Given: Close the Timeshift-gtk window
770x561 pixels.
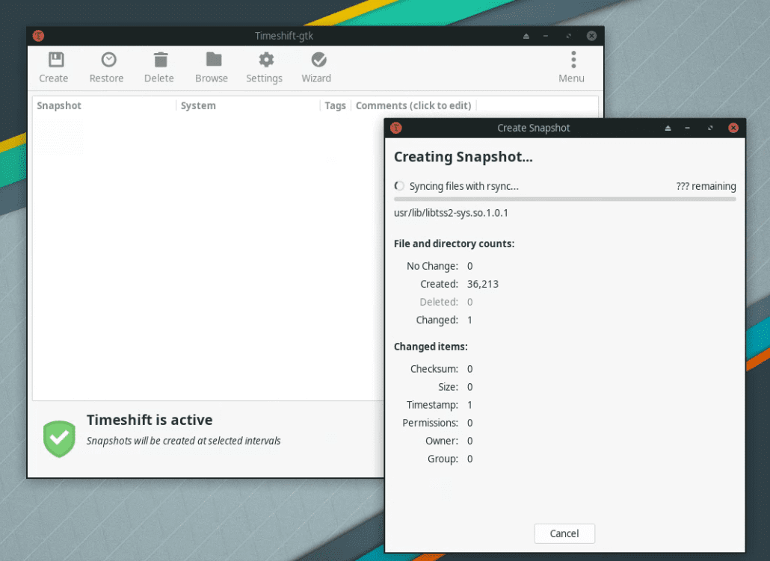Looking at the screenshot, I should [x=592, y=36].
